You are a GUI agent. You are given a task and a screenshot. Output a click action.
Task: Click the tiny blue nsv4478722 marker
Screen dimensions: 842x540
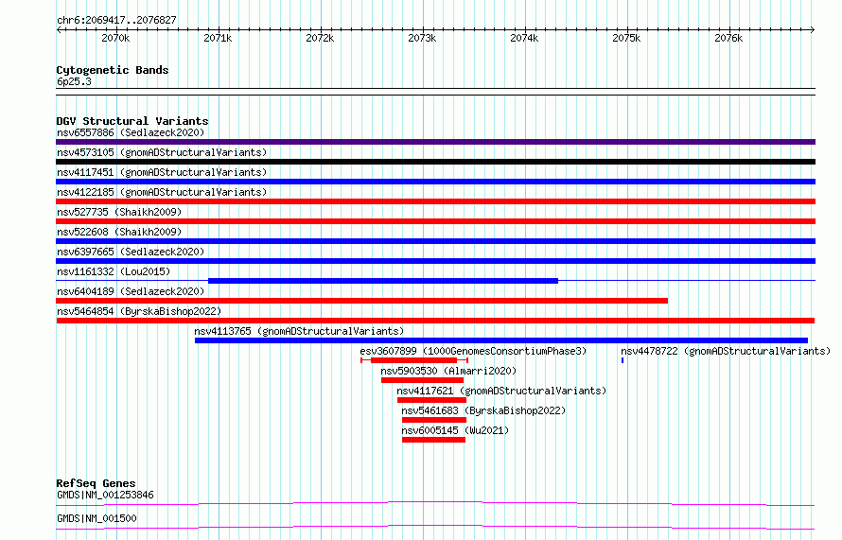pyautogui.click(x=623, y=360)
